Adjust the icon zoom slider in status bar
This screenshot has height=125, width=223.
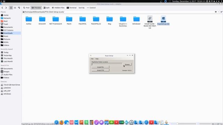coord(177,124)
